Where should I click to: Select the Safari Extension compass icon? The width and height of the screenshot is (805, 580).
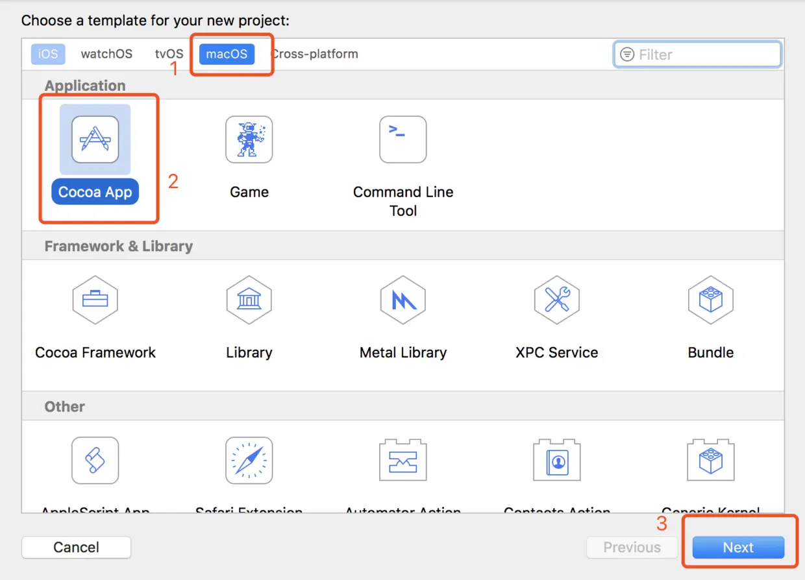pyautogui.click(x=249, y=461)
